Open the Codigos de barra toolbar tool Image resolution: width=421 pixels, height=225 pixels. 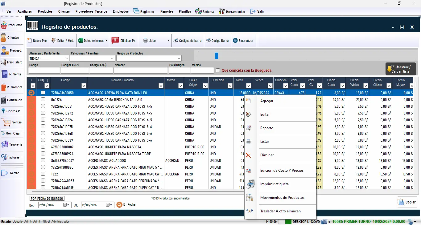(x=188, y=40)
